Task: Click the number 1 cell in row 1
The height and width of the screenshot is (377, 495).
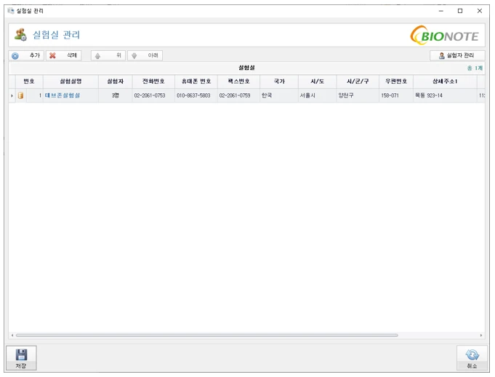Action: click(x=35, y=95)
